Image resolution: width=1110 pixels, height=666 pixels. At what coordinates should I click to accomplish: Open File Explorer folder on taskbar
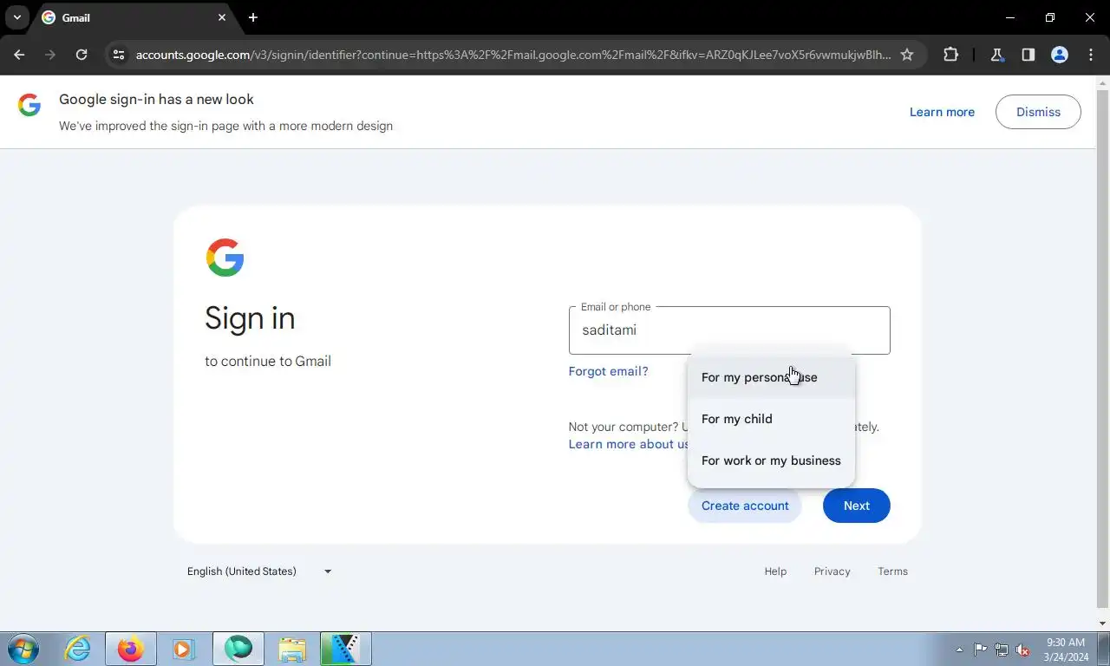(292, 649)
